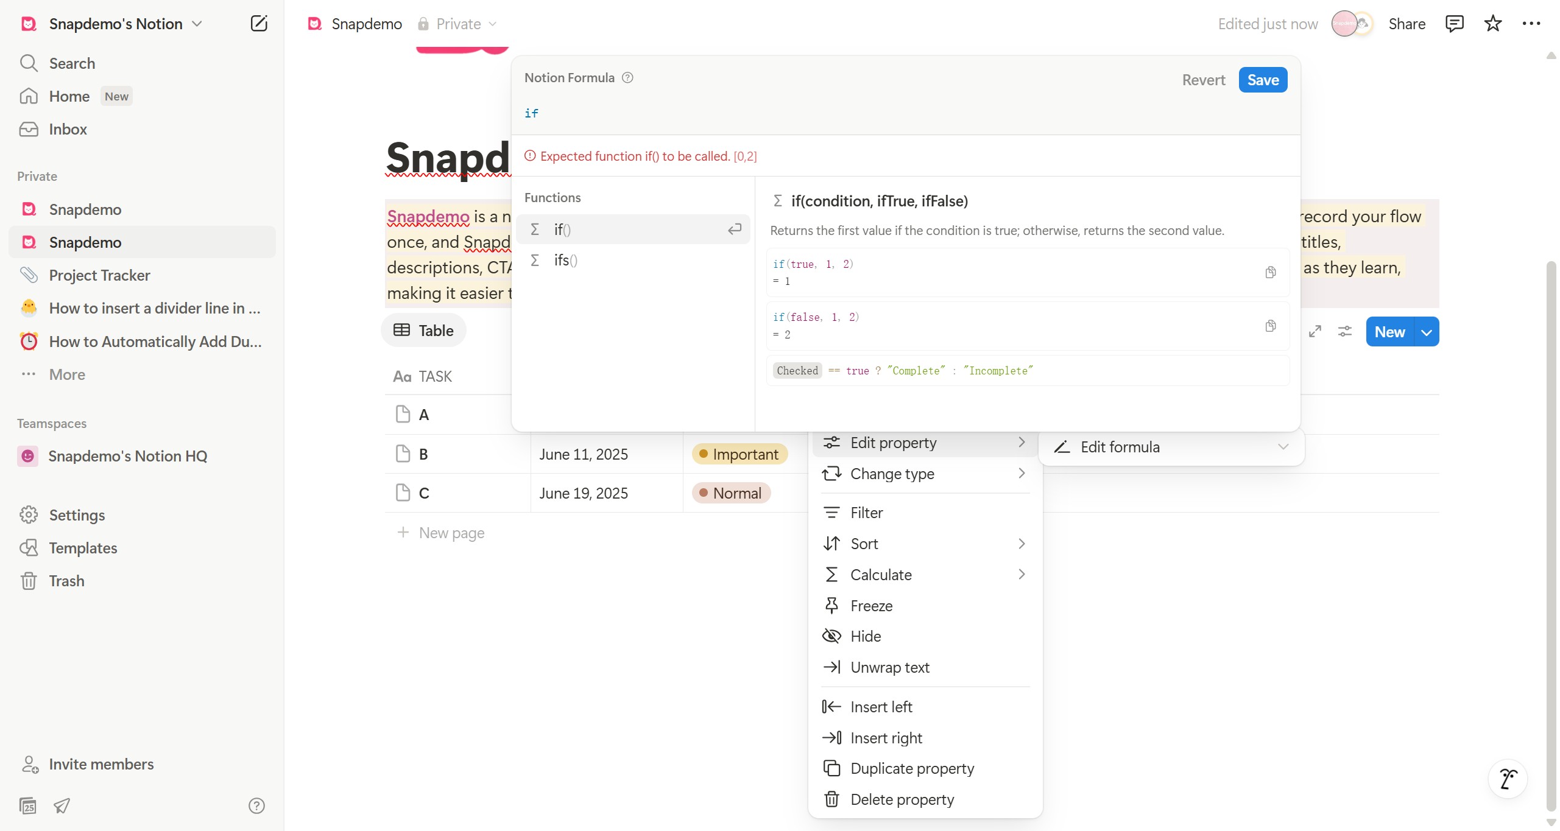Image resolution: width=1560 pixels, height=831 pixels.
Task: Click the June 11, 2025 date cell
Action: pos(607,454)
